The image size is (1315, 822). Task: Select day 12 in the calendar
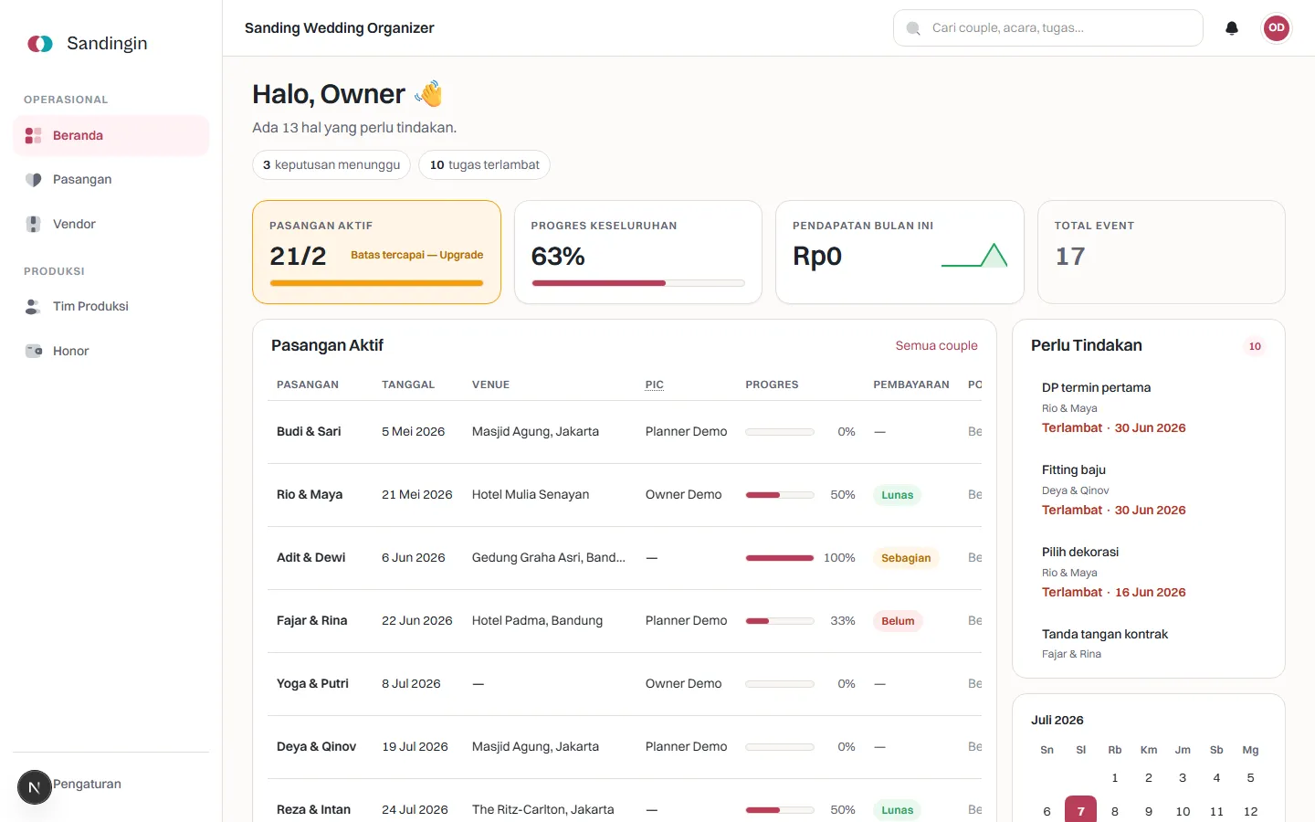(x=1250, y=811)
